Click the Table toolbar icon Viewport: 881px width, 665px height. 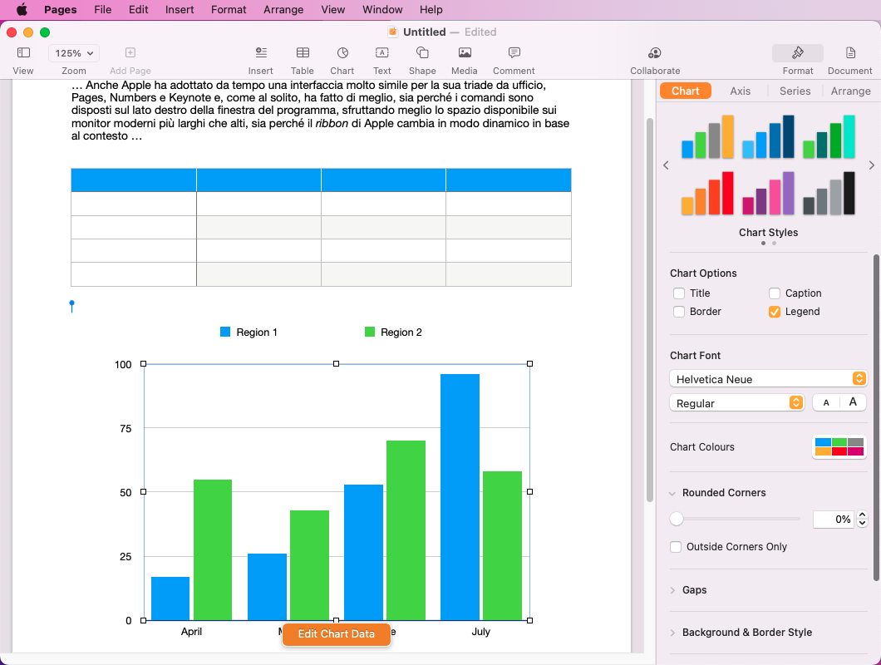[x=302, y=53]
